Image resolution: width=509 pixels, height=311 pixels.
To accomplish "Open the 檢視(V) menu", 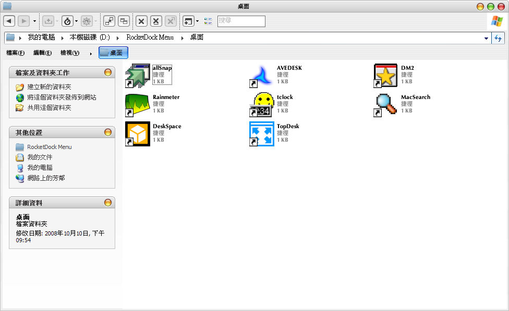I will coord(70,53).
